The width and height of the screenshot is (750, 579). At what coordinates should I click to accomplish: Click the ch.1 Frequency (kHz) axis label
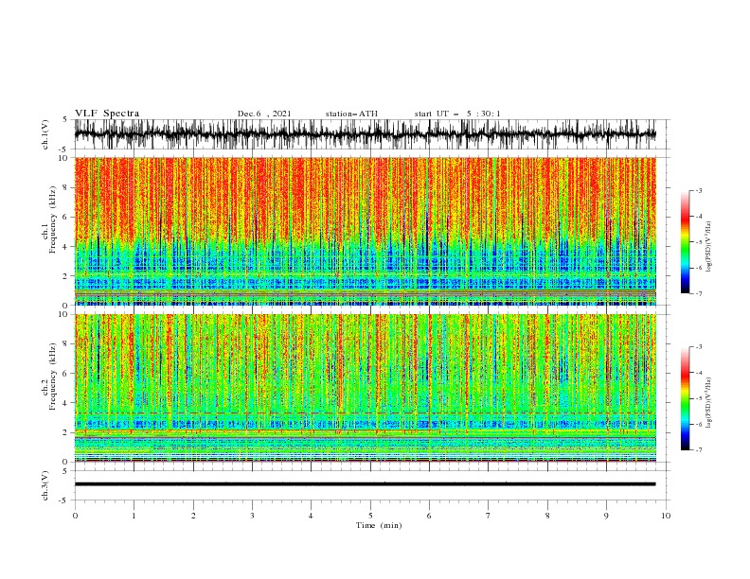coord(49,220)
